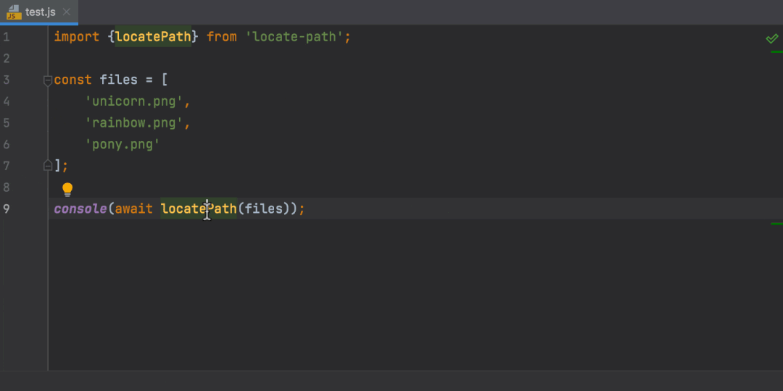Click the top green stripe in the error stripe
783x391 pixels.
(776, 51)
